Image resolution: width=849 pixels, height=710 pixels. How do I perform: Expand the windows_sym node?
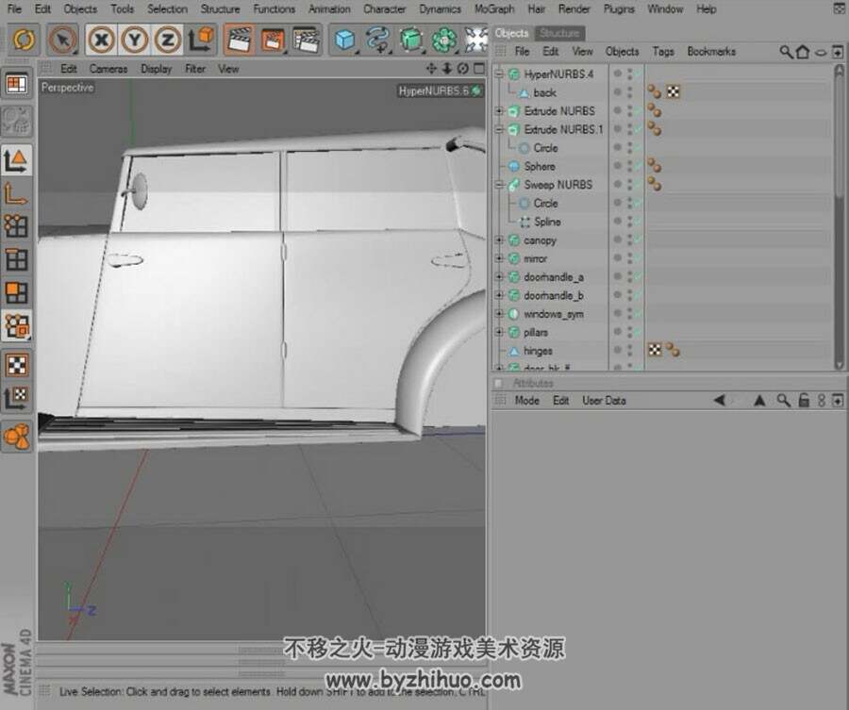click(499, 313)
